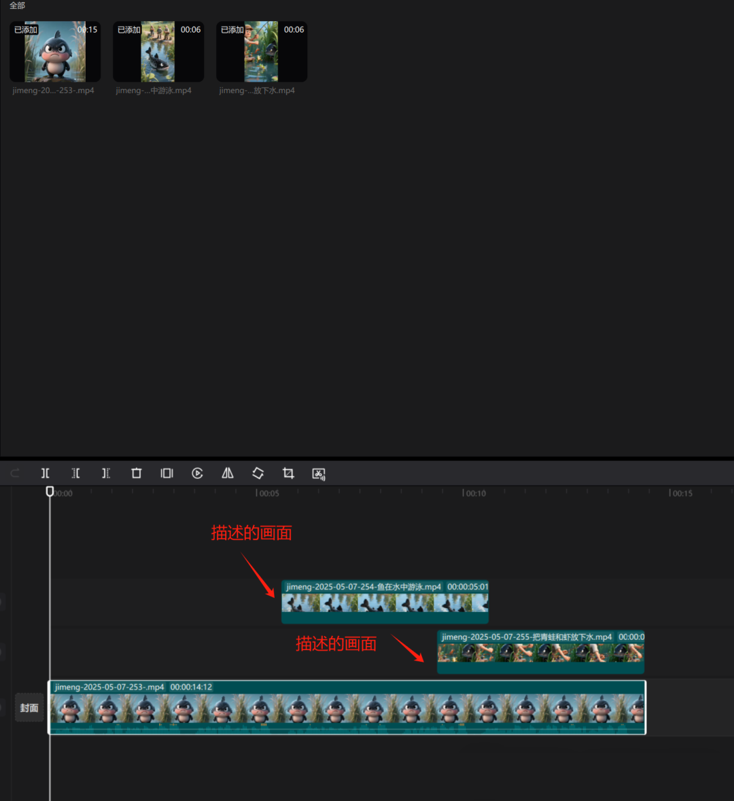Viewport: 734px width, 801px height.
Task: Select the main jimeng-2025-05-07-253-.mp4 clip
Action: tap(347, 707)
